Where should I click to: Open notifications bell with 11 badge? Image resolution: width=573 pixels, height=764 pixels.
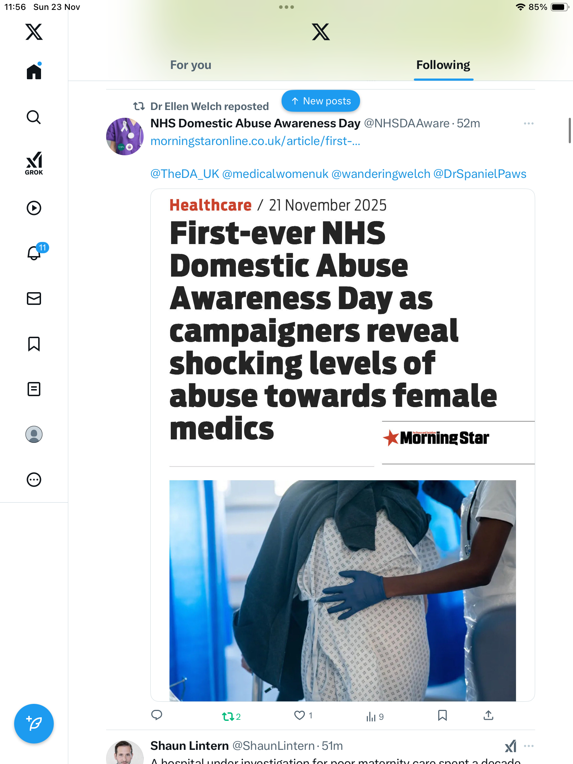click(x=35, y=253)
